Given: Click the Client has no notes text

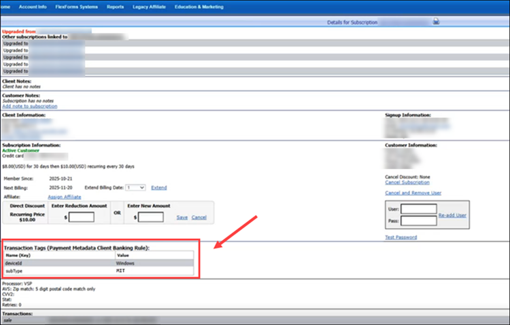Looking at the screenshot, I should point(22,87).
